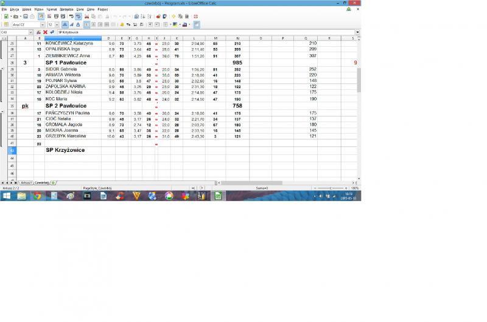Open the Function Wizard in formula bar
This screenshot has width=487, height=322.
[39, 32]
